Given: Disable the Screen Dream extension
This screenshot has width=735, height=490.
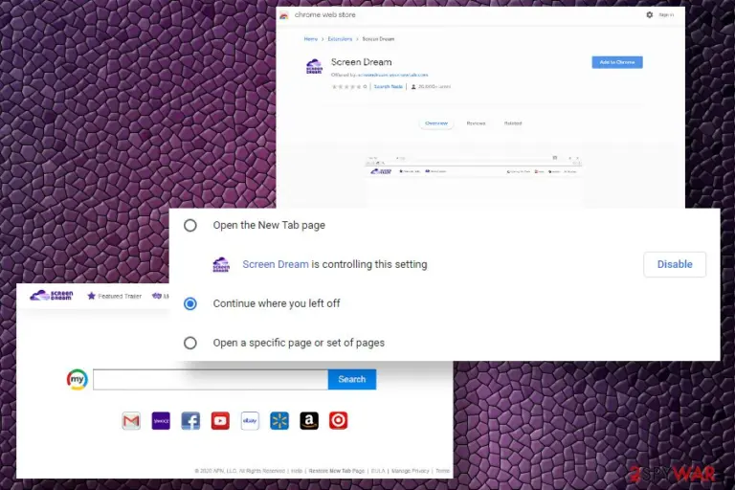Looking at the screenshot, I should click(675, 264).
